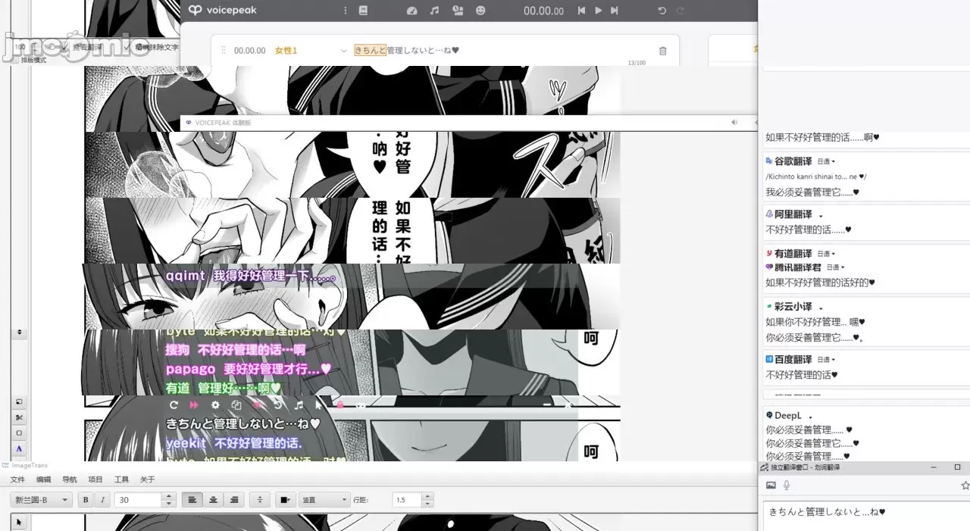Expand the 女性1 narrator dropdown
The width and height of the screenshot is (970, 531).
point(344,51)
